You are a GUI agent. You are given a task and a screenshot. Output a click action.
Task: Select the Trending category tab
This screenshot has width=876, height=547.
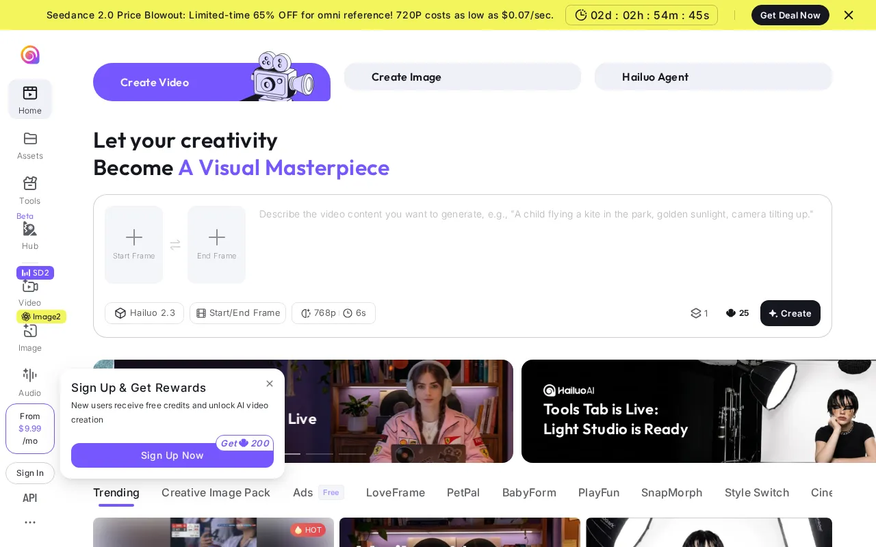pyautogui.click(x=116, y=492)
